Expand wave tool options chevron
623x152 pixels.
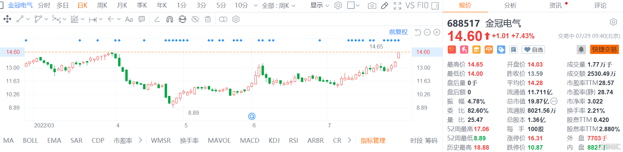coord(64,19)
